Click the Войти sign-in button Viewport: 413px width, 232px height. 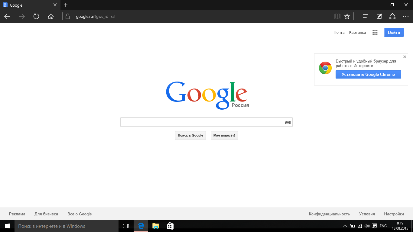394,32
